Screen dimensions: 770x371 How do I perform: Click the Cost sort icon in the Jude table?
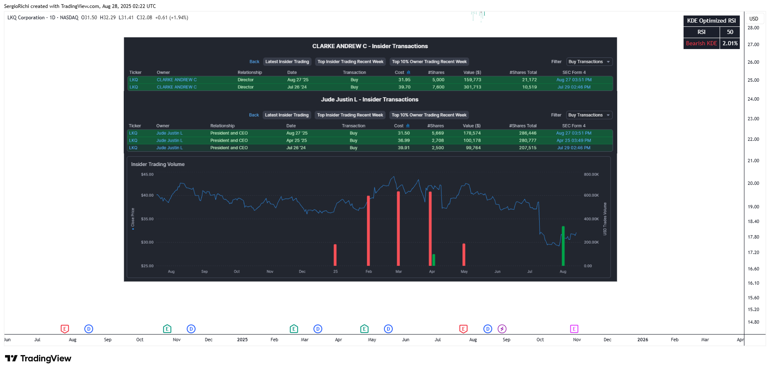click(x=407, y=126)
